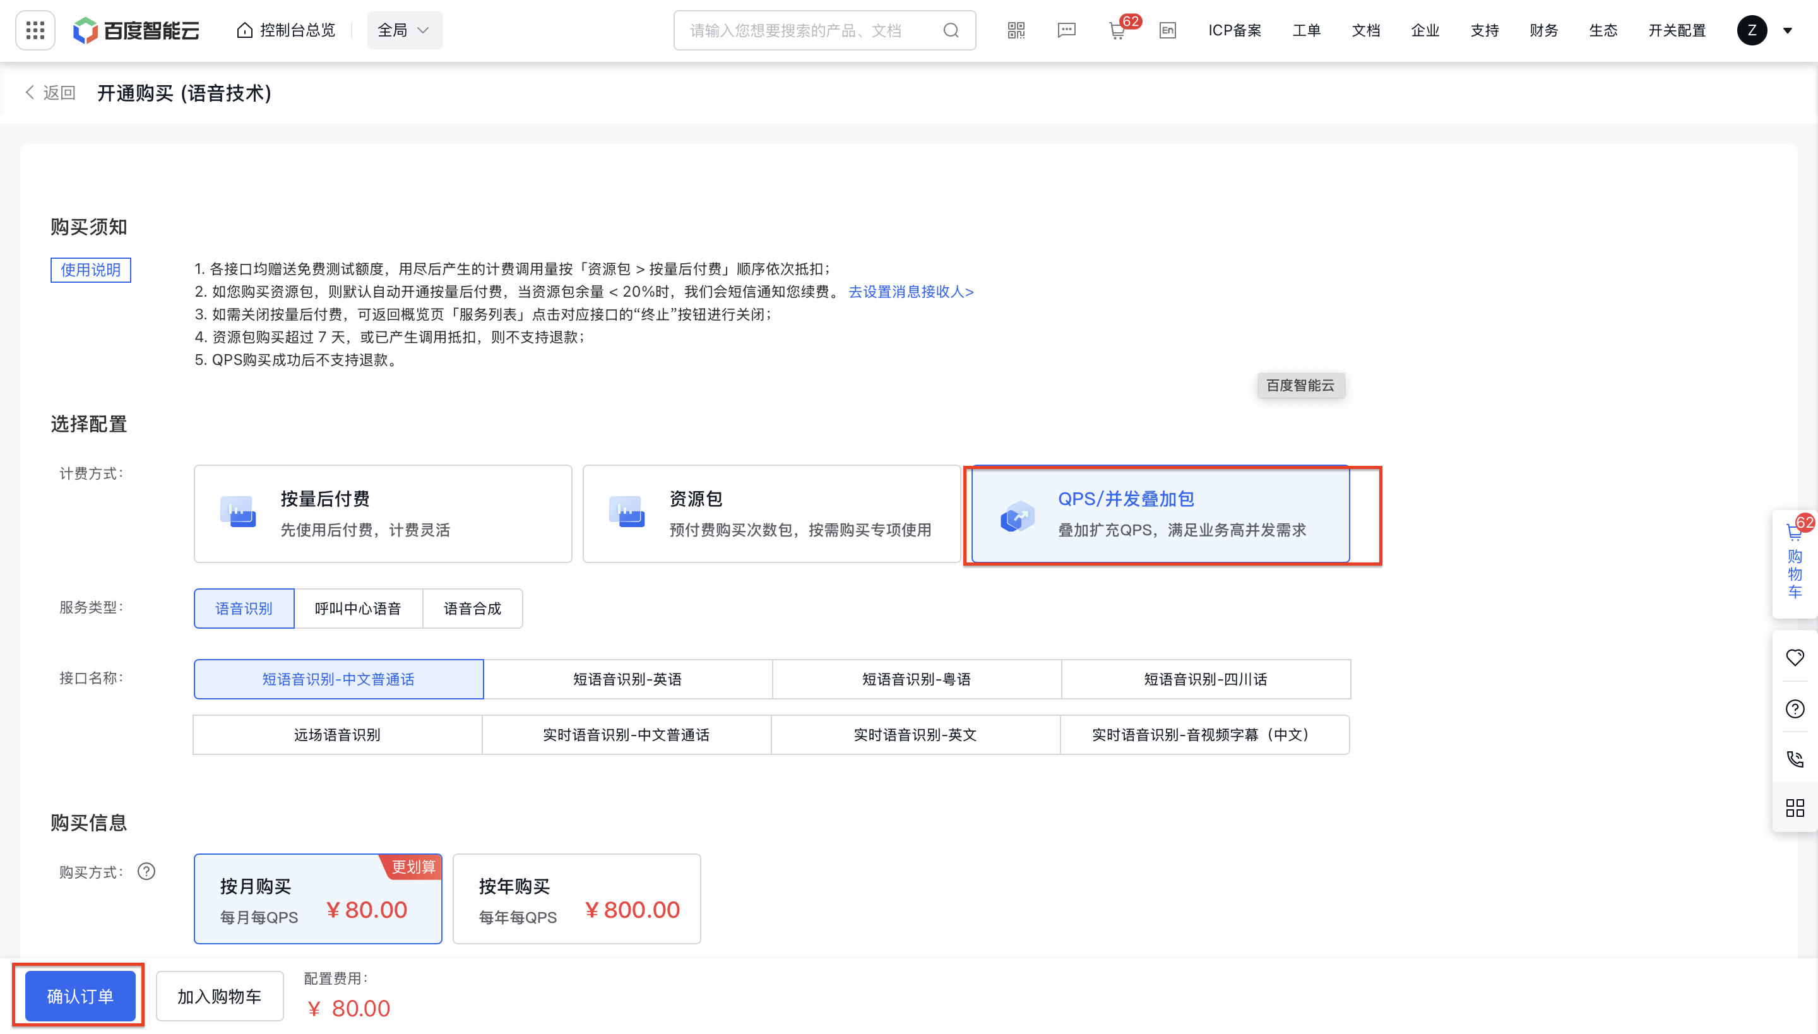The width and height of the screenshot is (1818, 1034).
Task: Click the phone contact icon in sidebar
Action: coord(1795,759)
